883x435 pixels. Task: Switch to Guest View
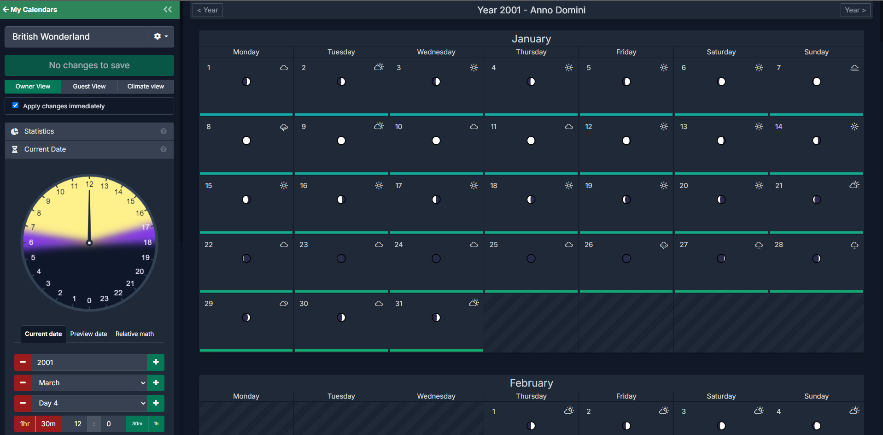(89, 87)
